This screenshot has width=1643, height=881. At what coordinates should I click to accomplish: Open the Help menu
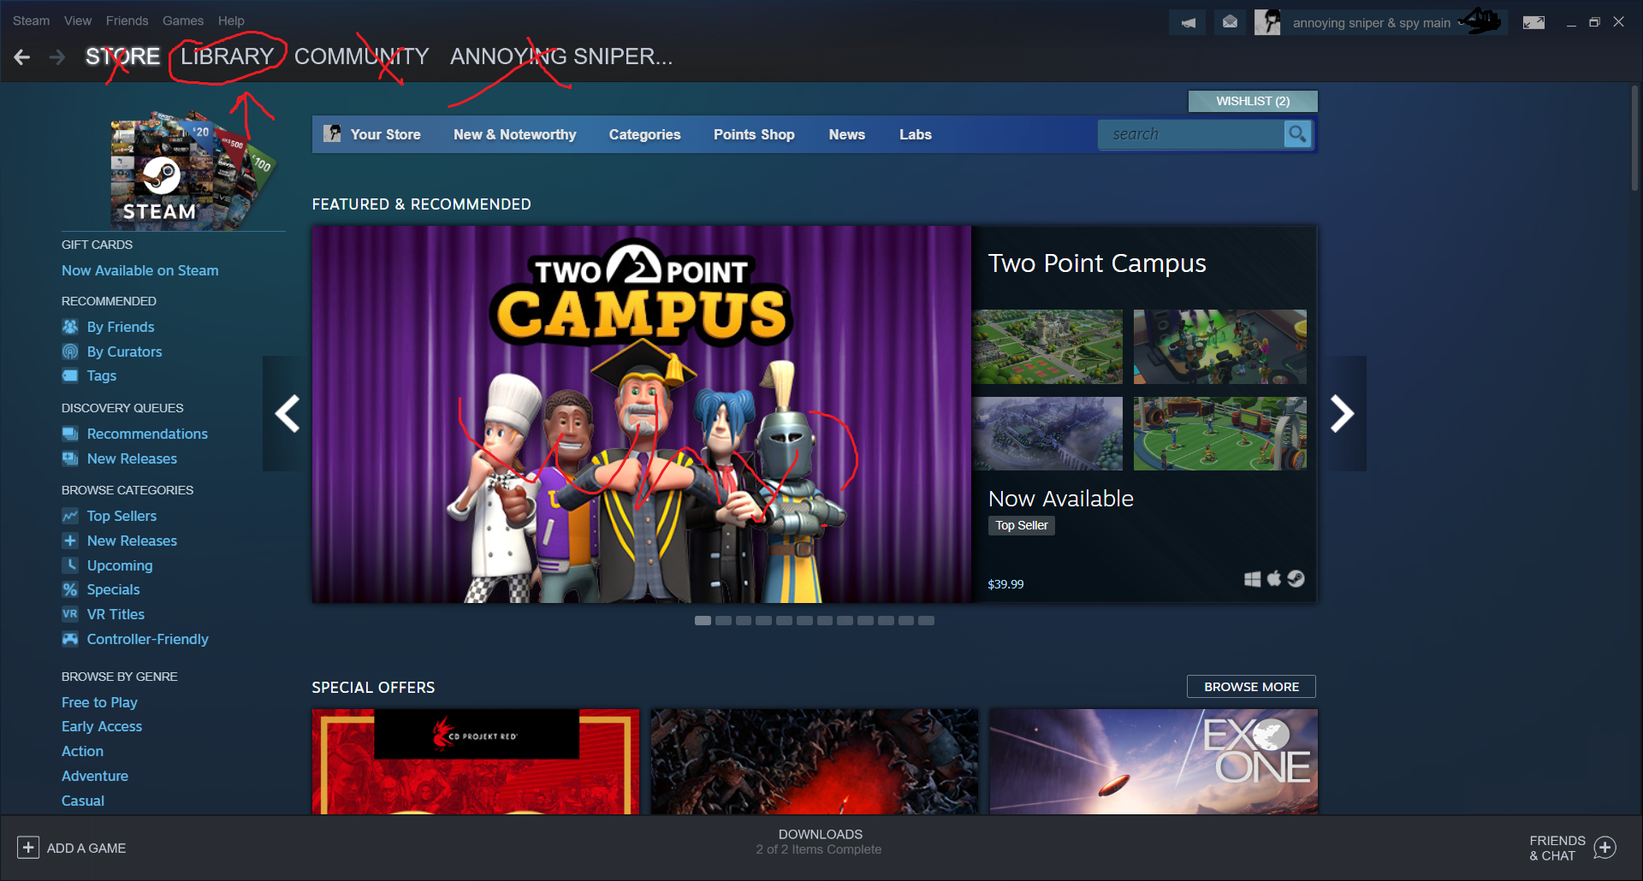coord(231,21)
